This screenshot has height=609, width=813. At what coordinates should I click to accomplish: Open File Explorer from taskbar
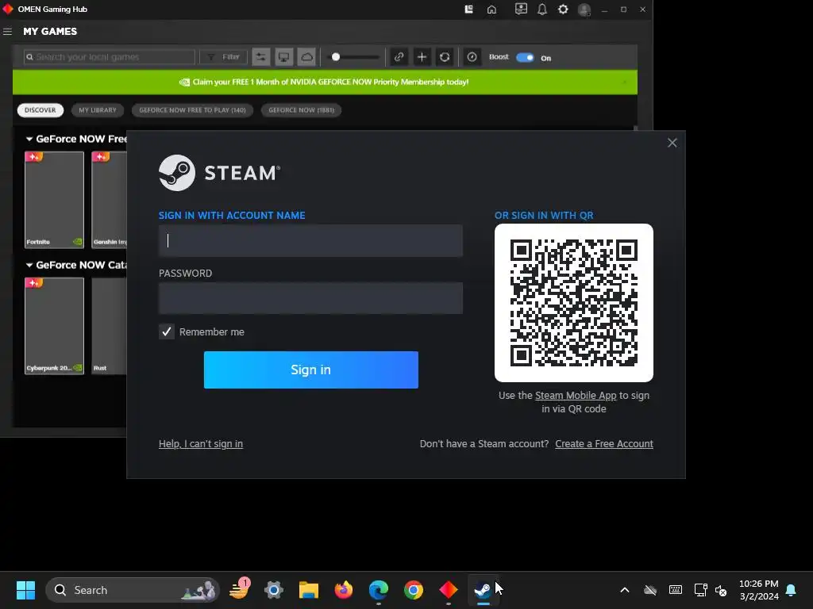[309, 590]
